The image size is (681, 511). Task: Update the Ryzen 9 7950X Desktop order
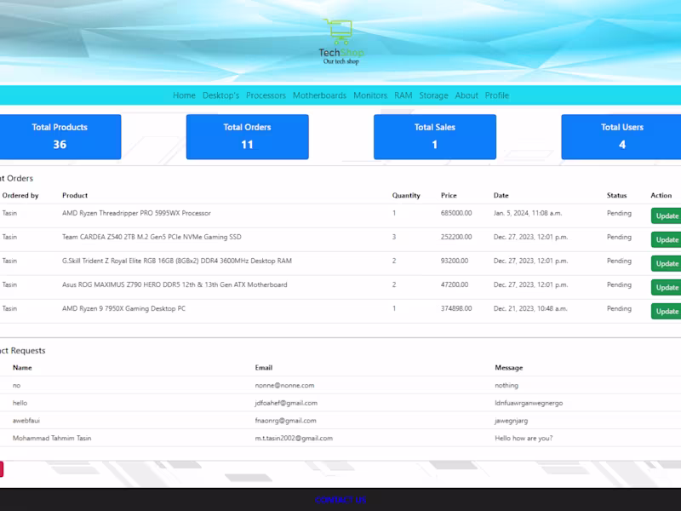point(667,312)
